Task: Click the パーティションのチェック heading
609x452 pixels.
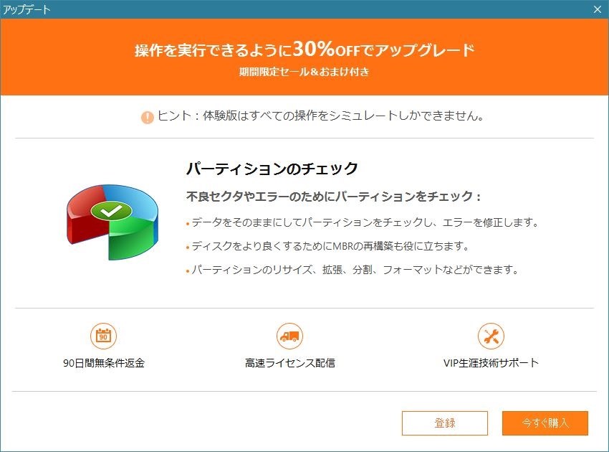Action: coord(272,169)
